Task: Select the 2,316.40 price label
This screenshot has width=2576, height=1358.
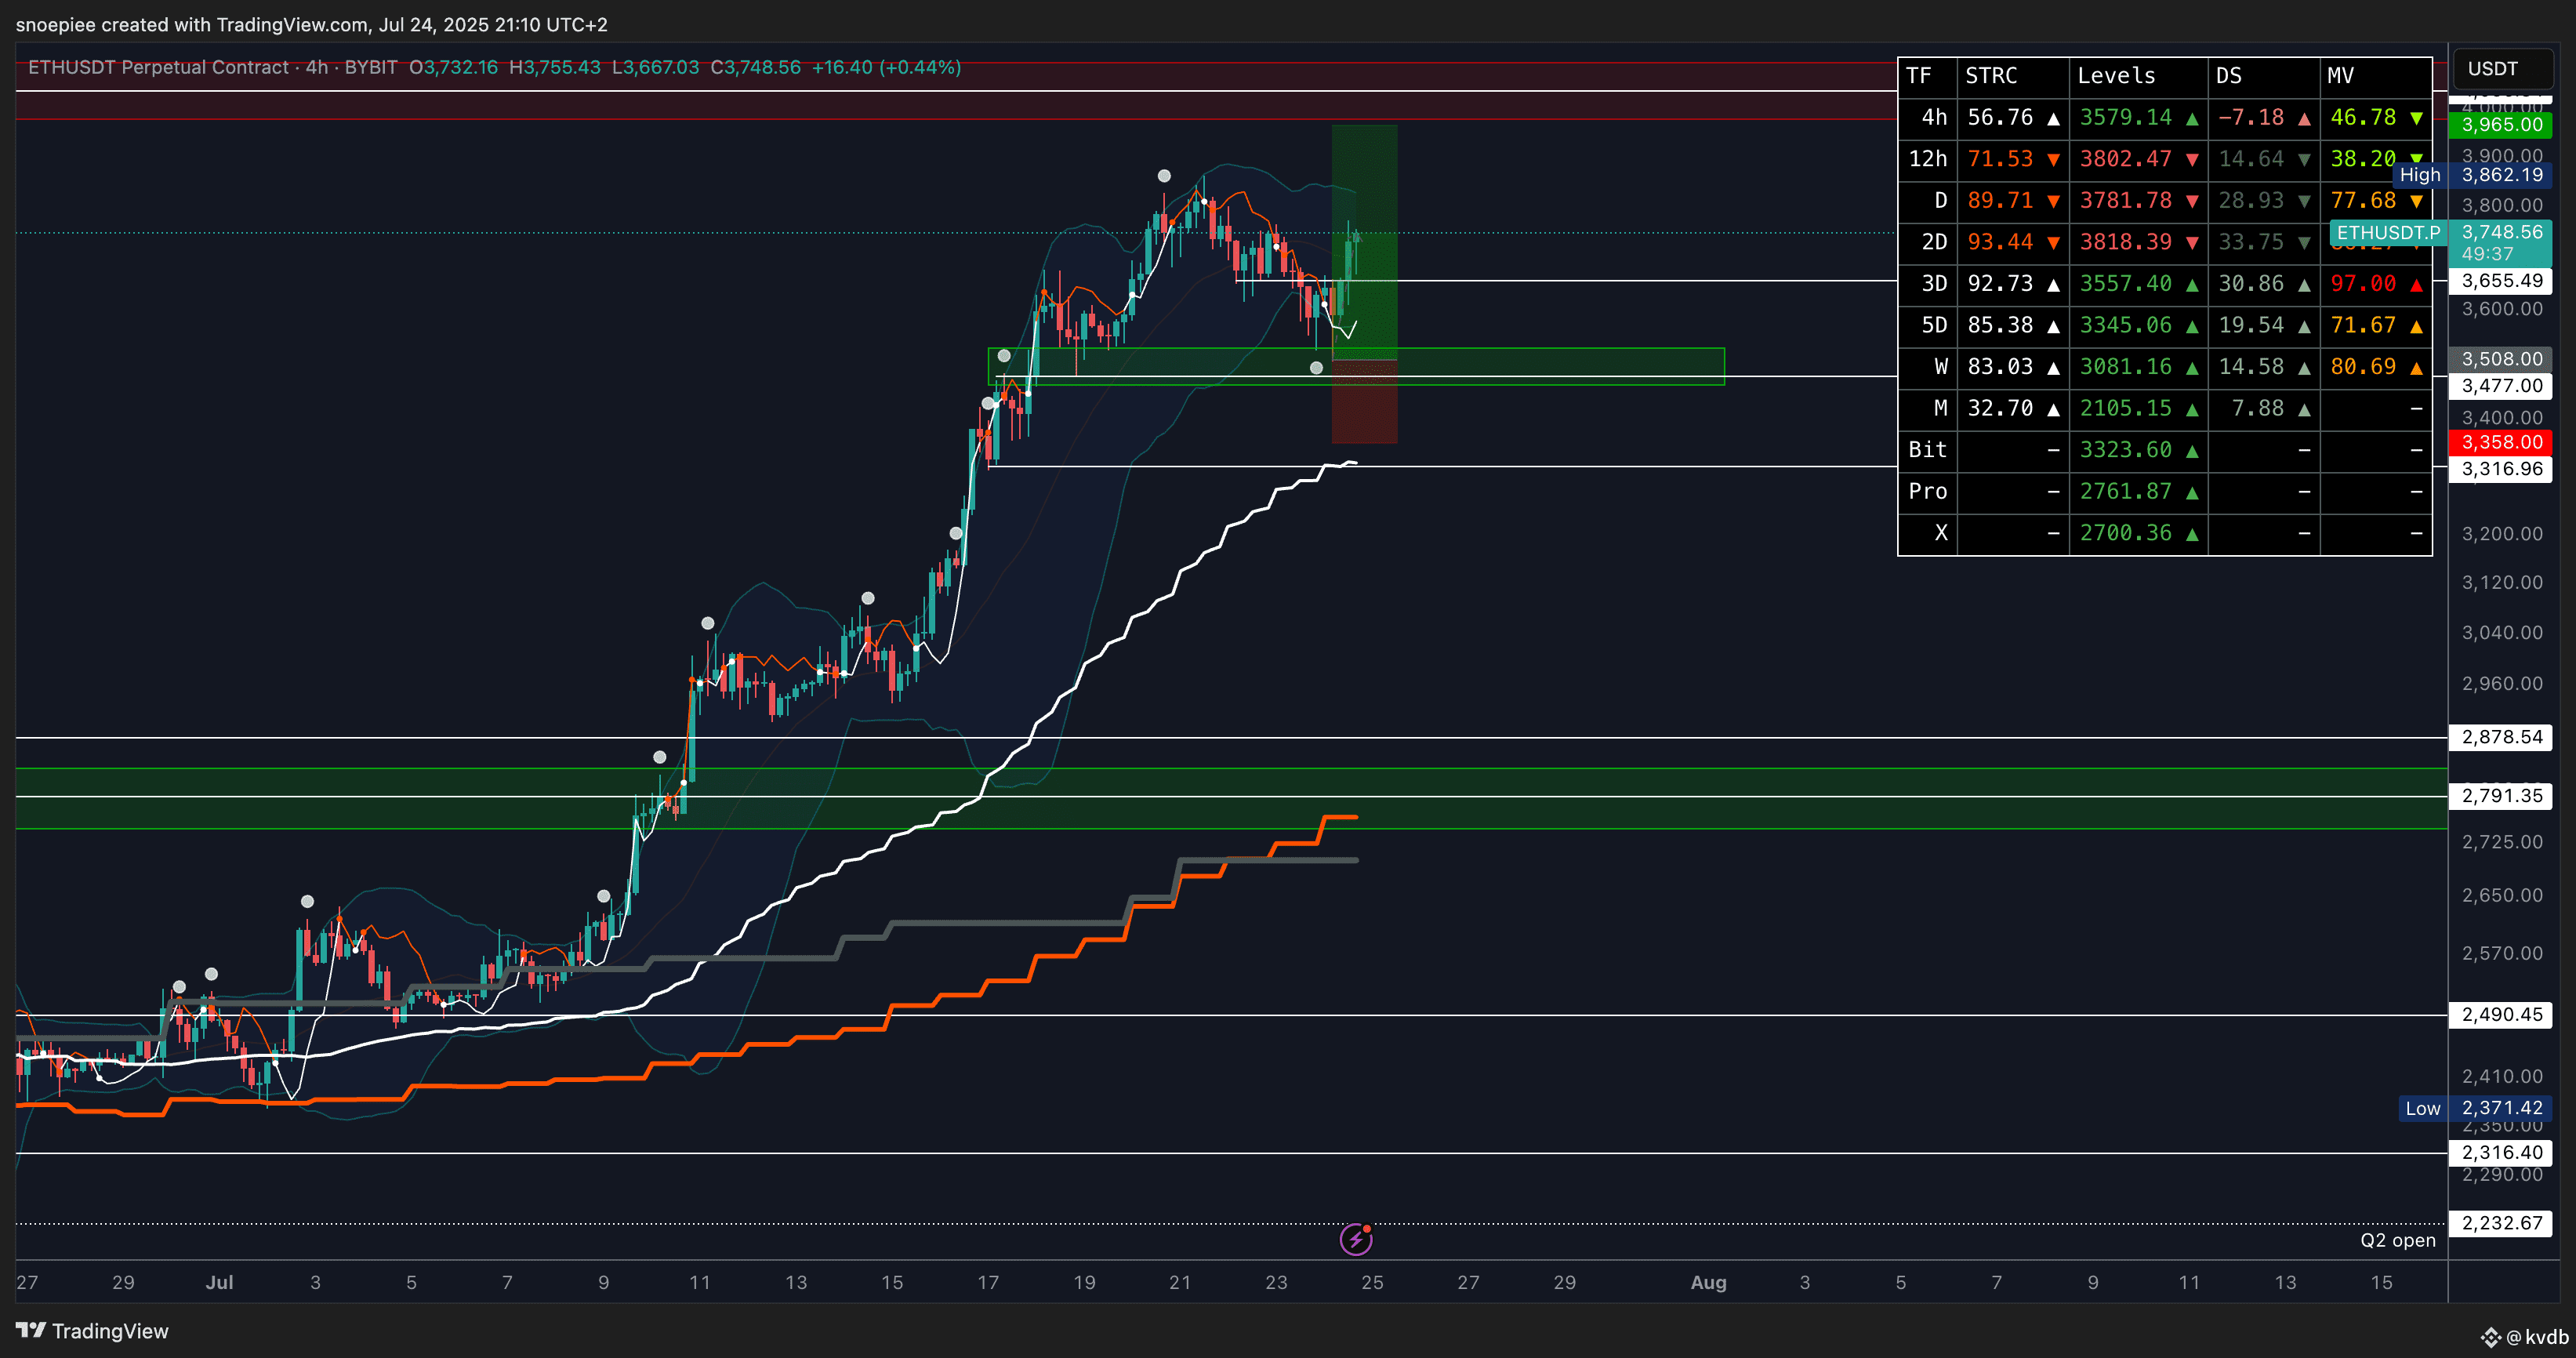Action: 2501,1152
